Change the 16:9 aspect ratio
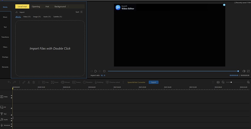Screen dimensions: 251x129 coord(103,75)
